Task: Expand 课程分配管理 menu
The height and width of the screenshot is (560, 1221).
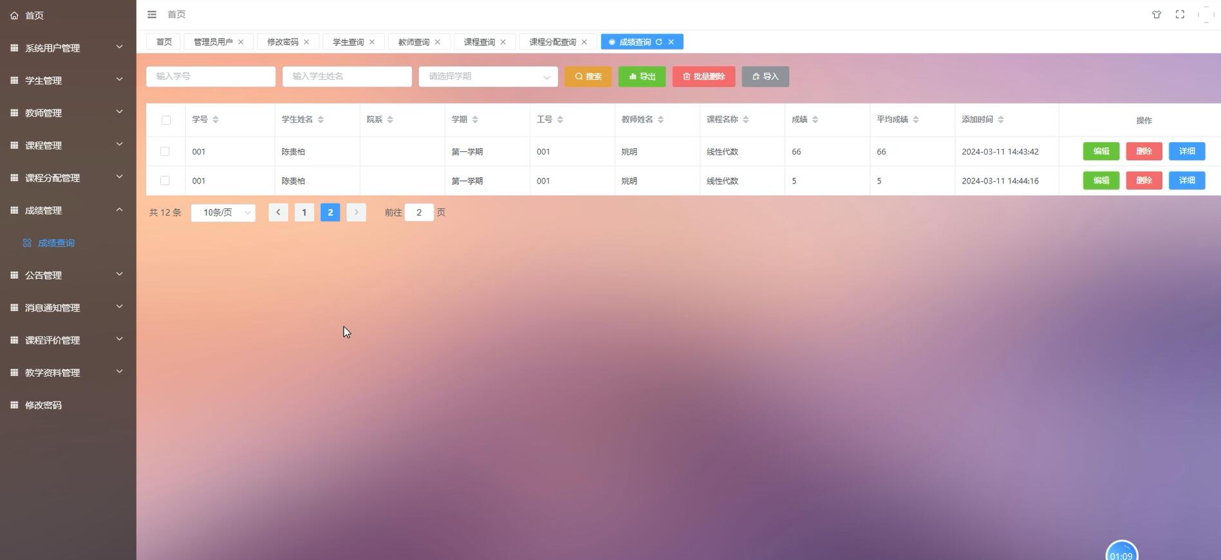Action: point(68,178)
